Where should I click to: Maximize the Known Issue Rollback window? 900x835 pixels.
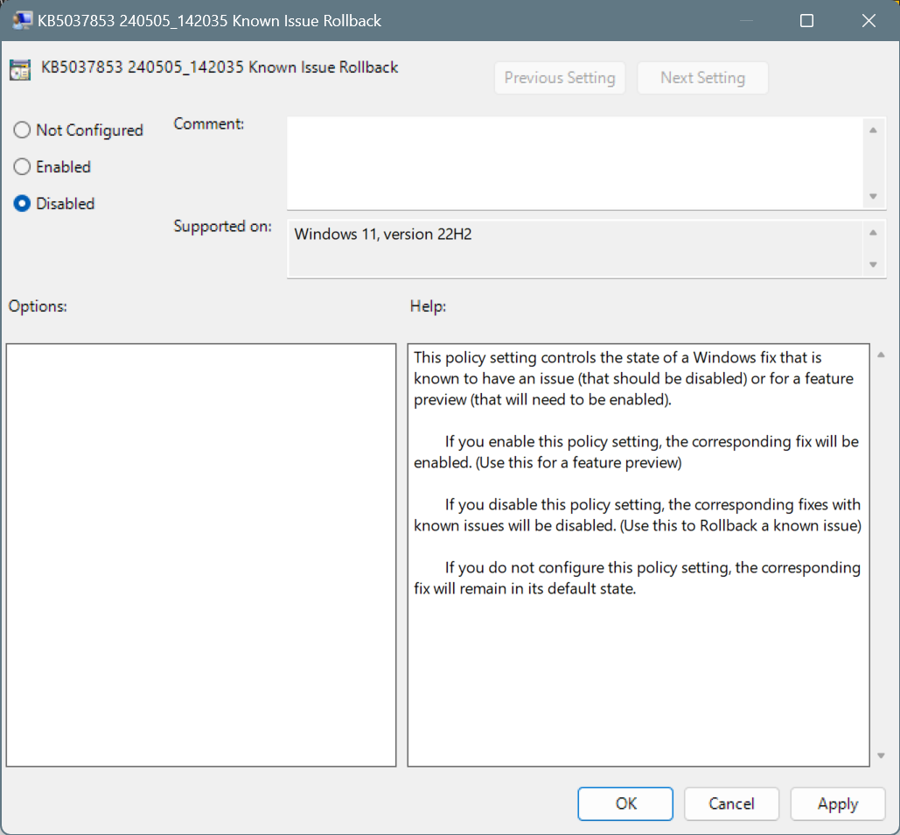806,21
